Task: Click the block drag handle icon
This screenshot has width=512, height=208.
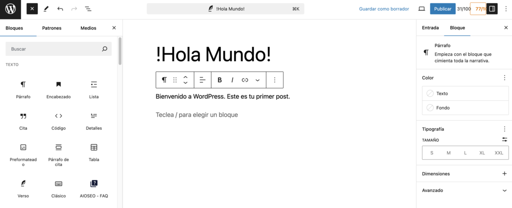Action: (175, 80)
